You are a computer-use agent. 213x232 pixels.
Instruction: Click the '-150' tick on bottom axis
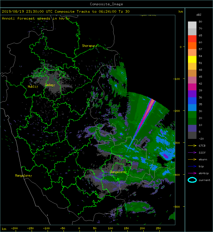click(x=30, y=228)
